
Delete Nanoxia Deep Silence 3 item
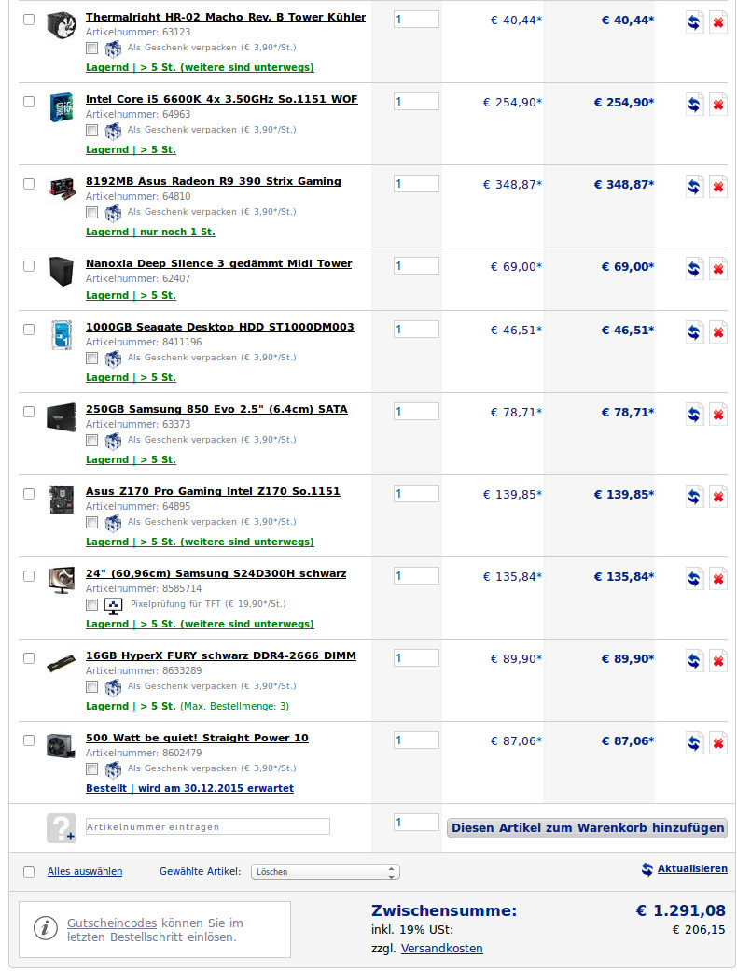click(x=718, y=269)
